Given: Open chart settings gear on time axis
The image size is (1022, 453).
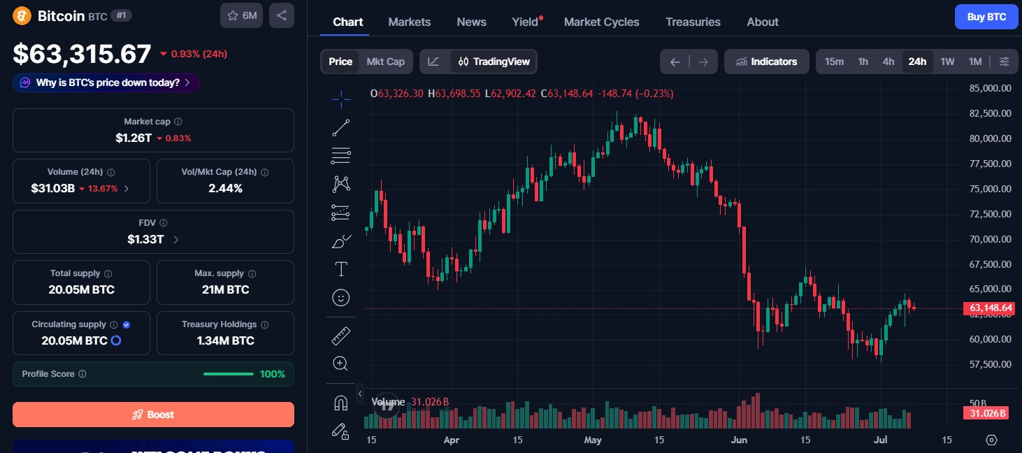Looking at the screenshot, I should (x=991, y=440).
